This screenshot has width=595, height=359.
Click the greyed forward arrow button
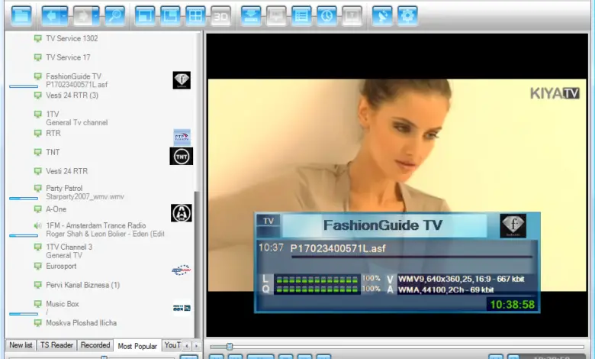pyautogui.click(x=82, y=16)
